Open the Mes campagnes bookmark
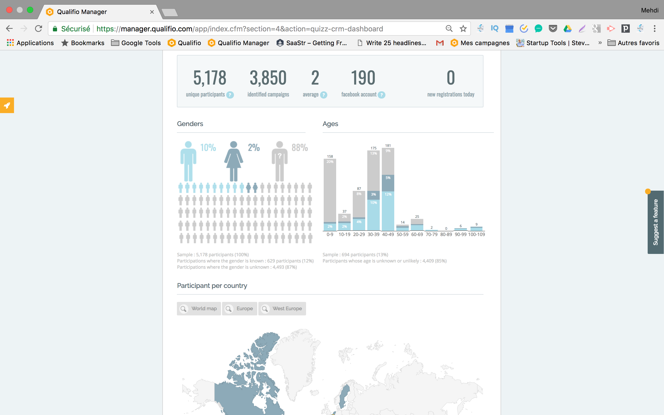This screenshot has height=415, width=664. (480, 43)
